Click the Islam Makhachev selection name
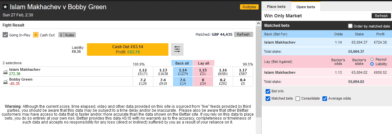 tap(25, 69)
